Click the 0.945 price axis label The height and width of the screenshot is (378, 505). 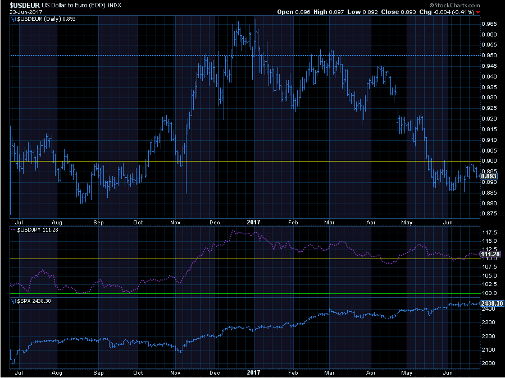click(x=489, y=66)
